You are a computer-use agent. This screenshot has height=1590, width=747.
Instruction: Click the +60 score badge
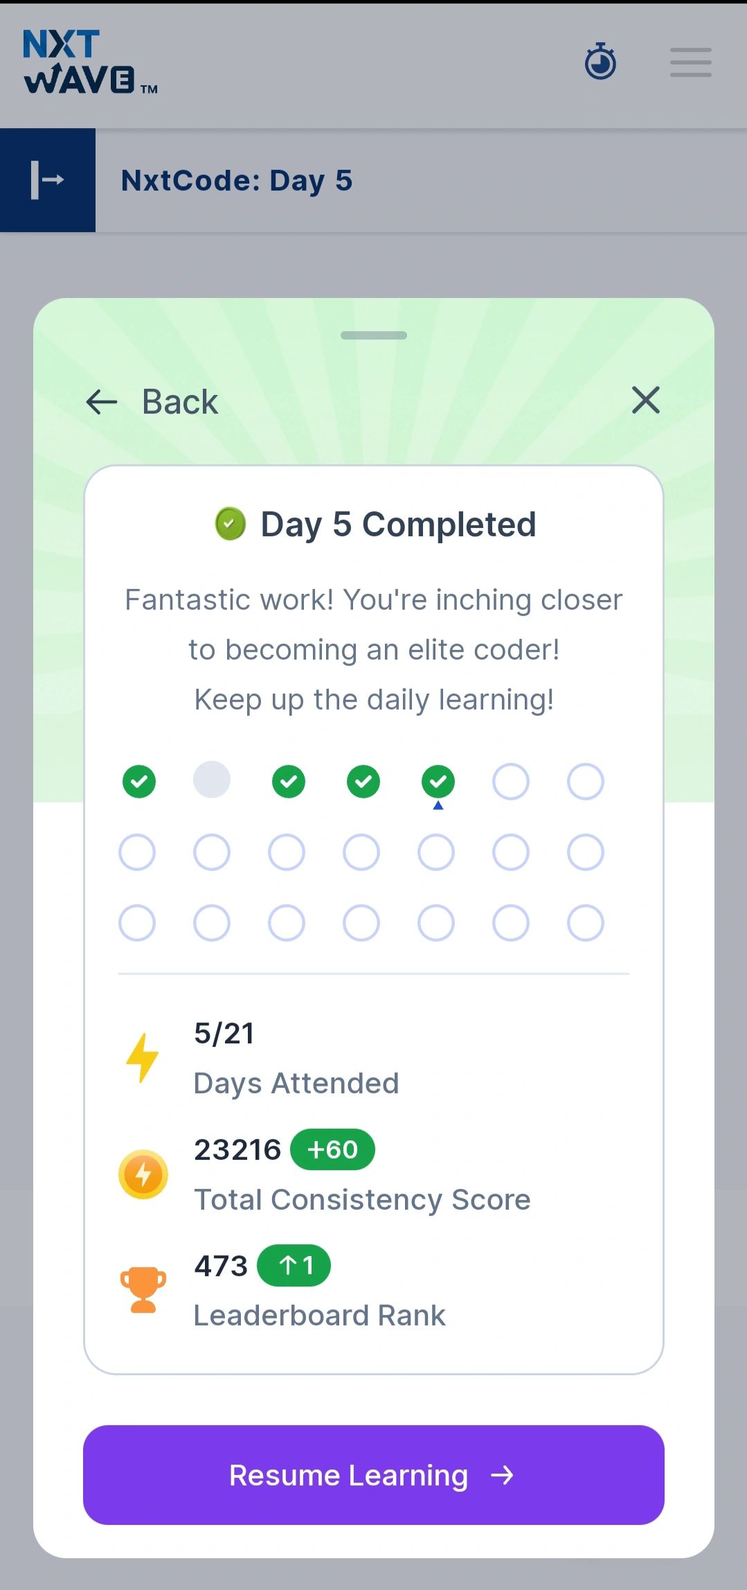[332, 1149]
